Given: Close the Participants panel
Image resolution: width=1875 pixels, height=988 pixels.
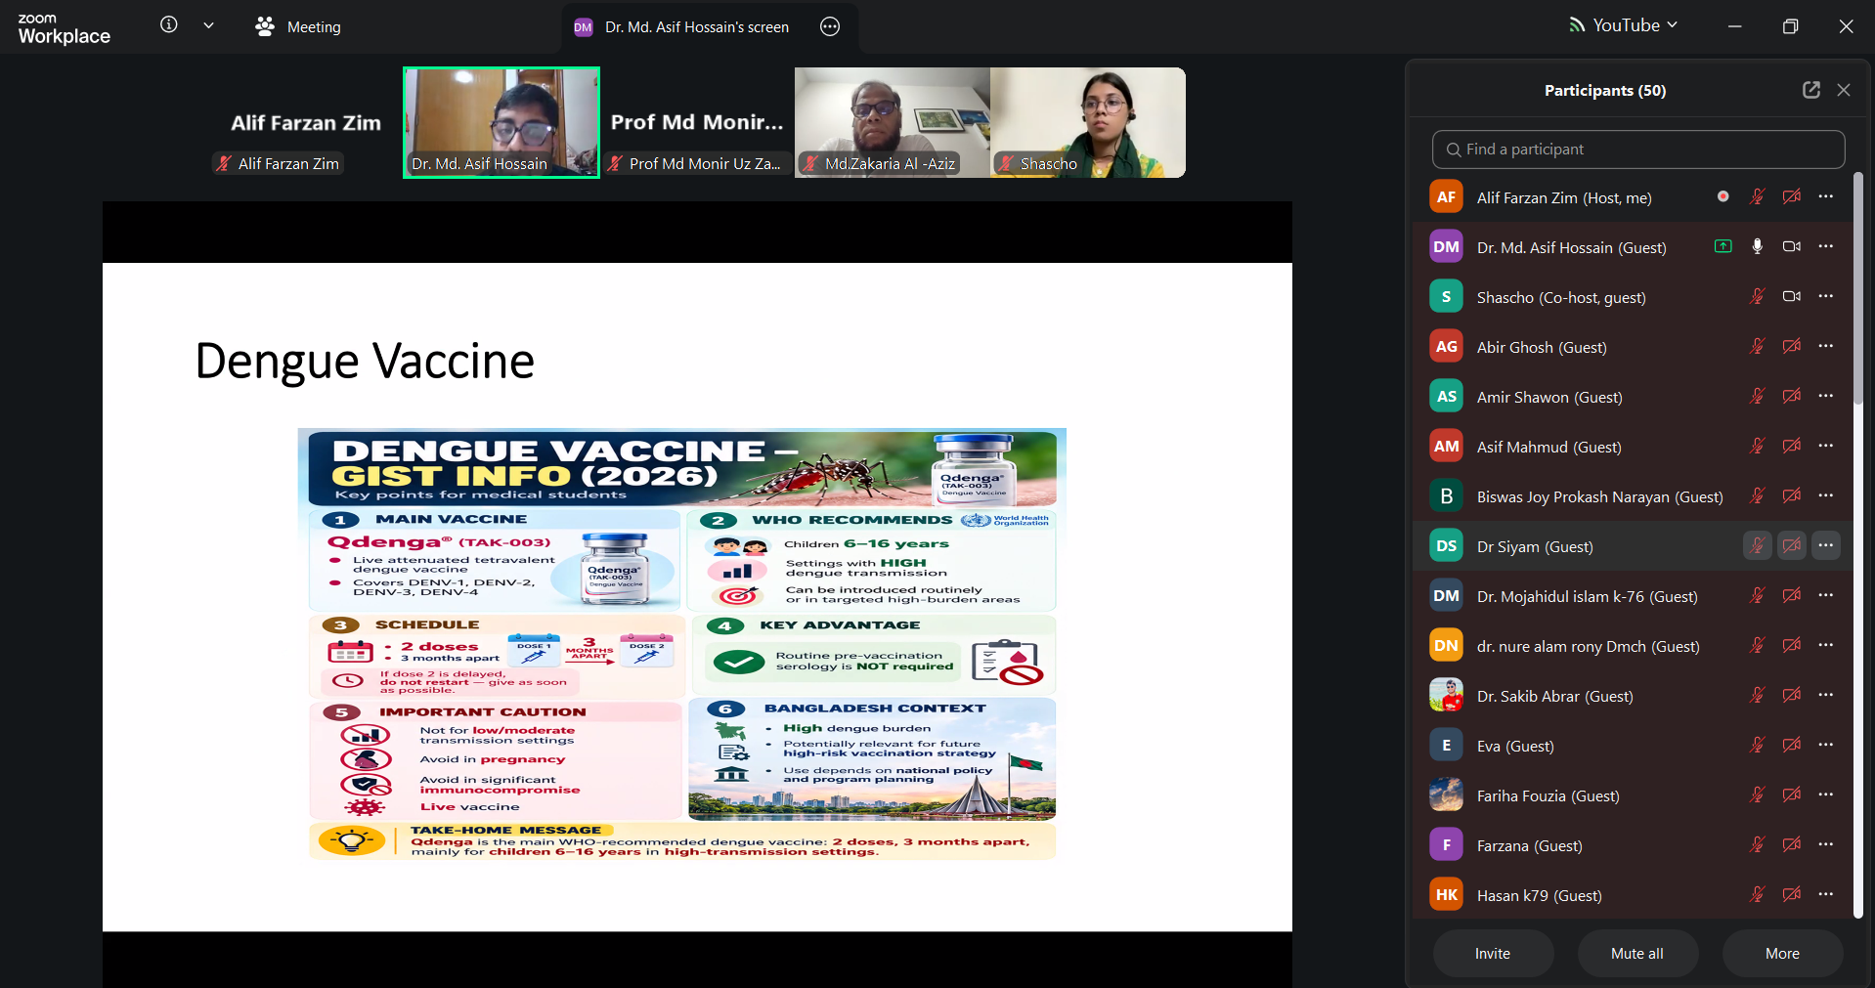Looking at the screenshot, I should click(x=1844, y=90).
